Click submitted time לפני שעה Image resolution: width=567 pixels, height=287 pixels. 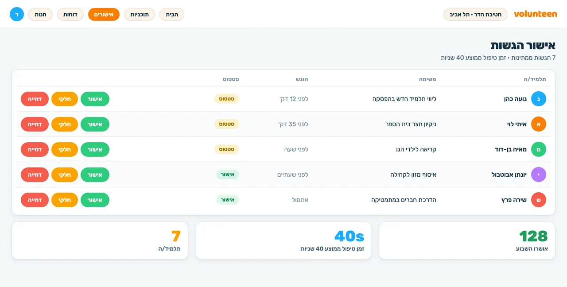coord(296,149)
